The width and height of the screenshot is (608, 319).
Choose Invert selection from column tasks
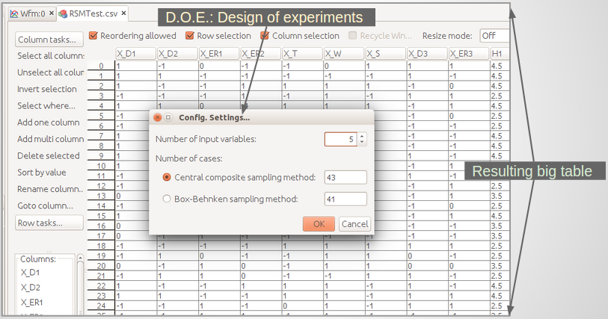pos(46,89)
